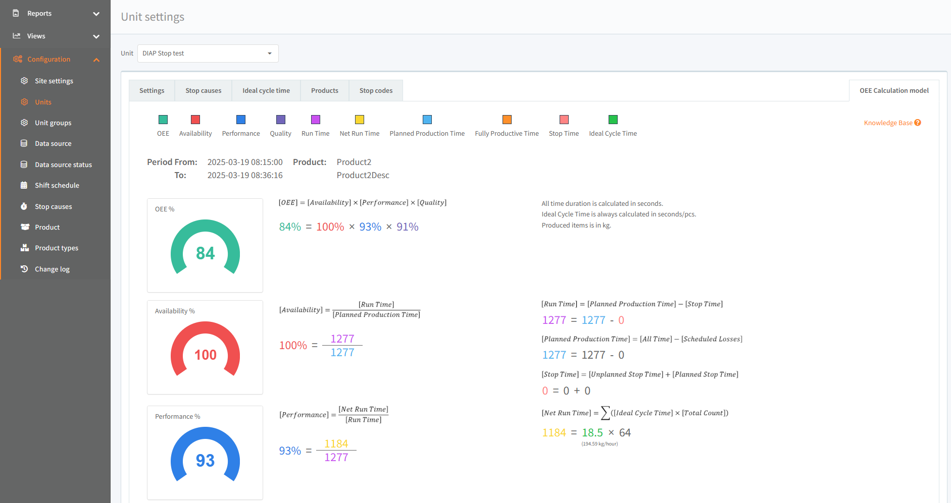Click the OEE % gauge showing 84
The height and width of the screenshot is (503, 951).
tap(205, 247)
